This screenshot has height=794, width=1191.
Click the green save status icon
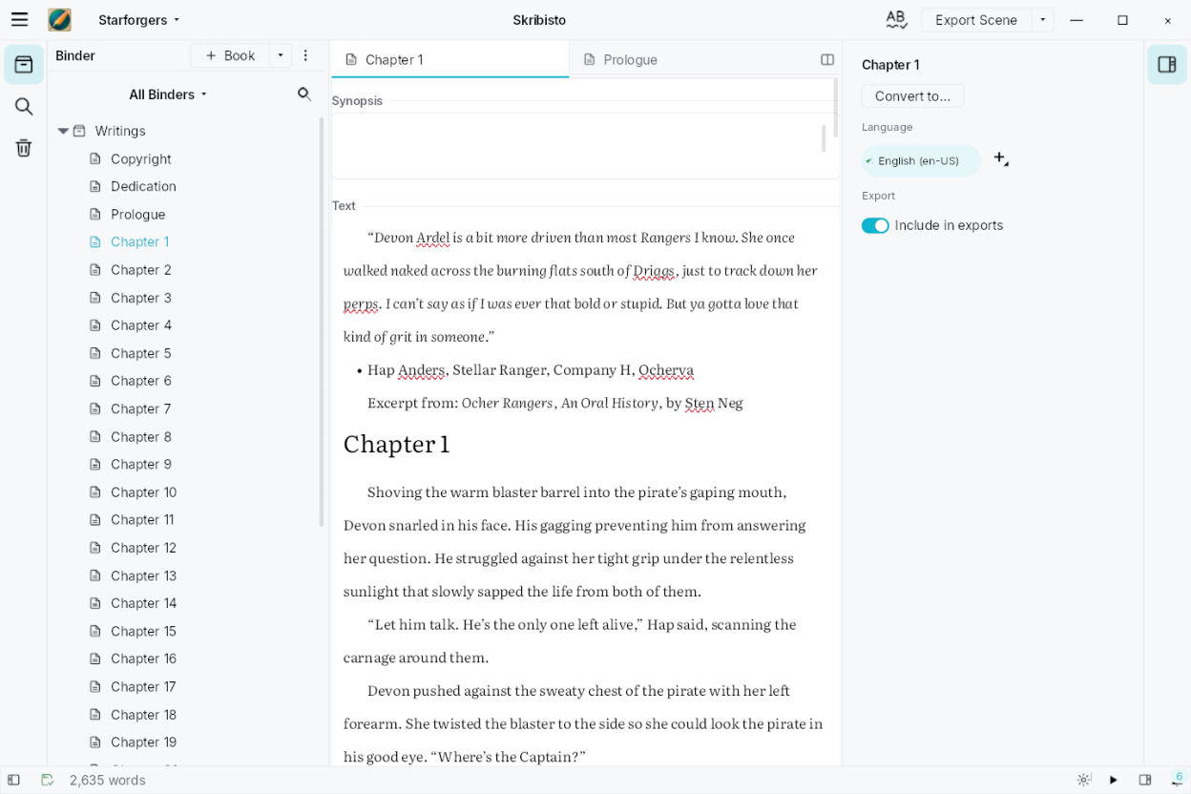[47, 780]
